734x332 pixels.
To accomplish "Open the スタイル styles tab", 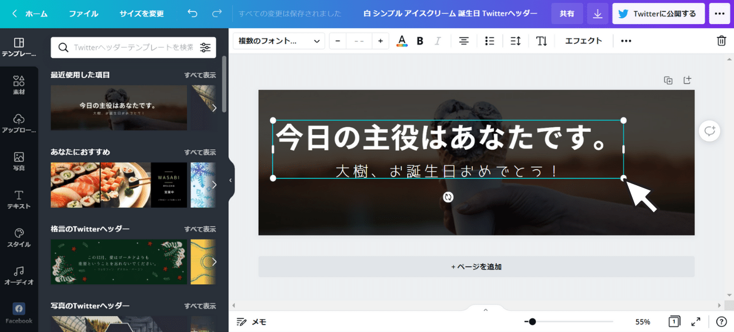I will pos(19,238).
